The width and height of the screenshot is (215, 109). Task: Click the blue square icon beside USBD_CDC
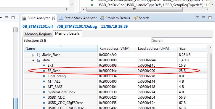(x=44, y=97)
